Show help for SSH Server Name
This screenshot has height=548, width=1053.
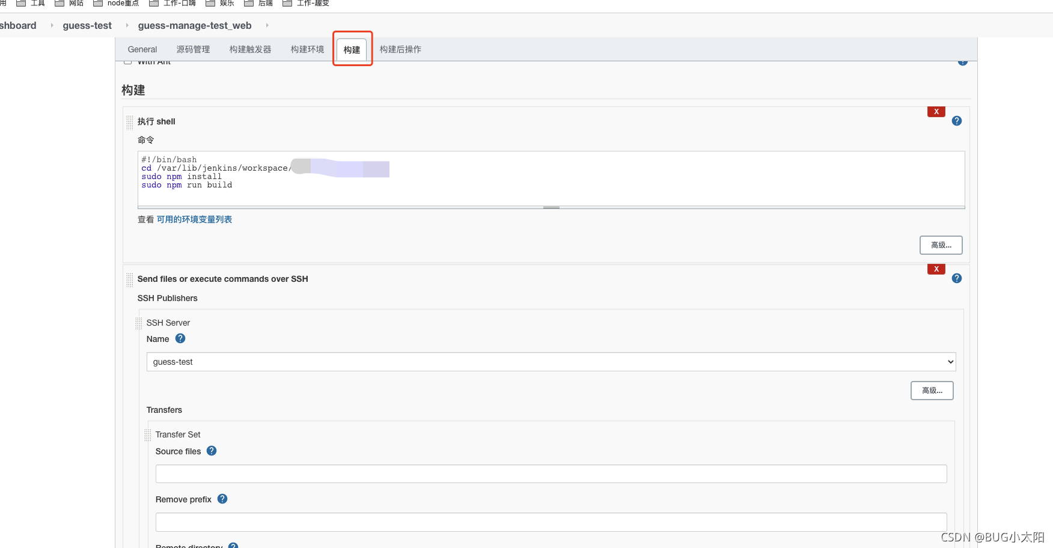tap(180, 338)
